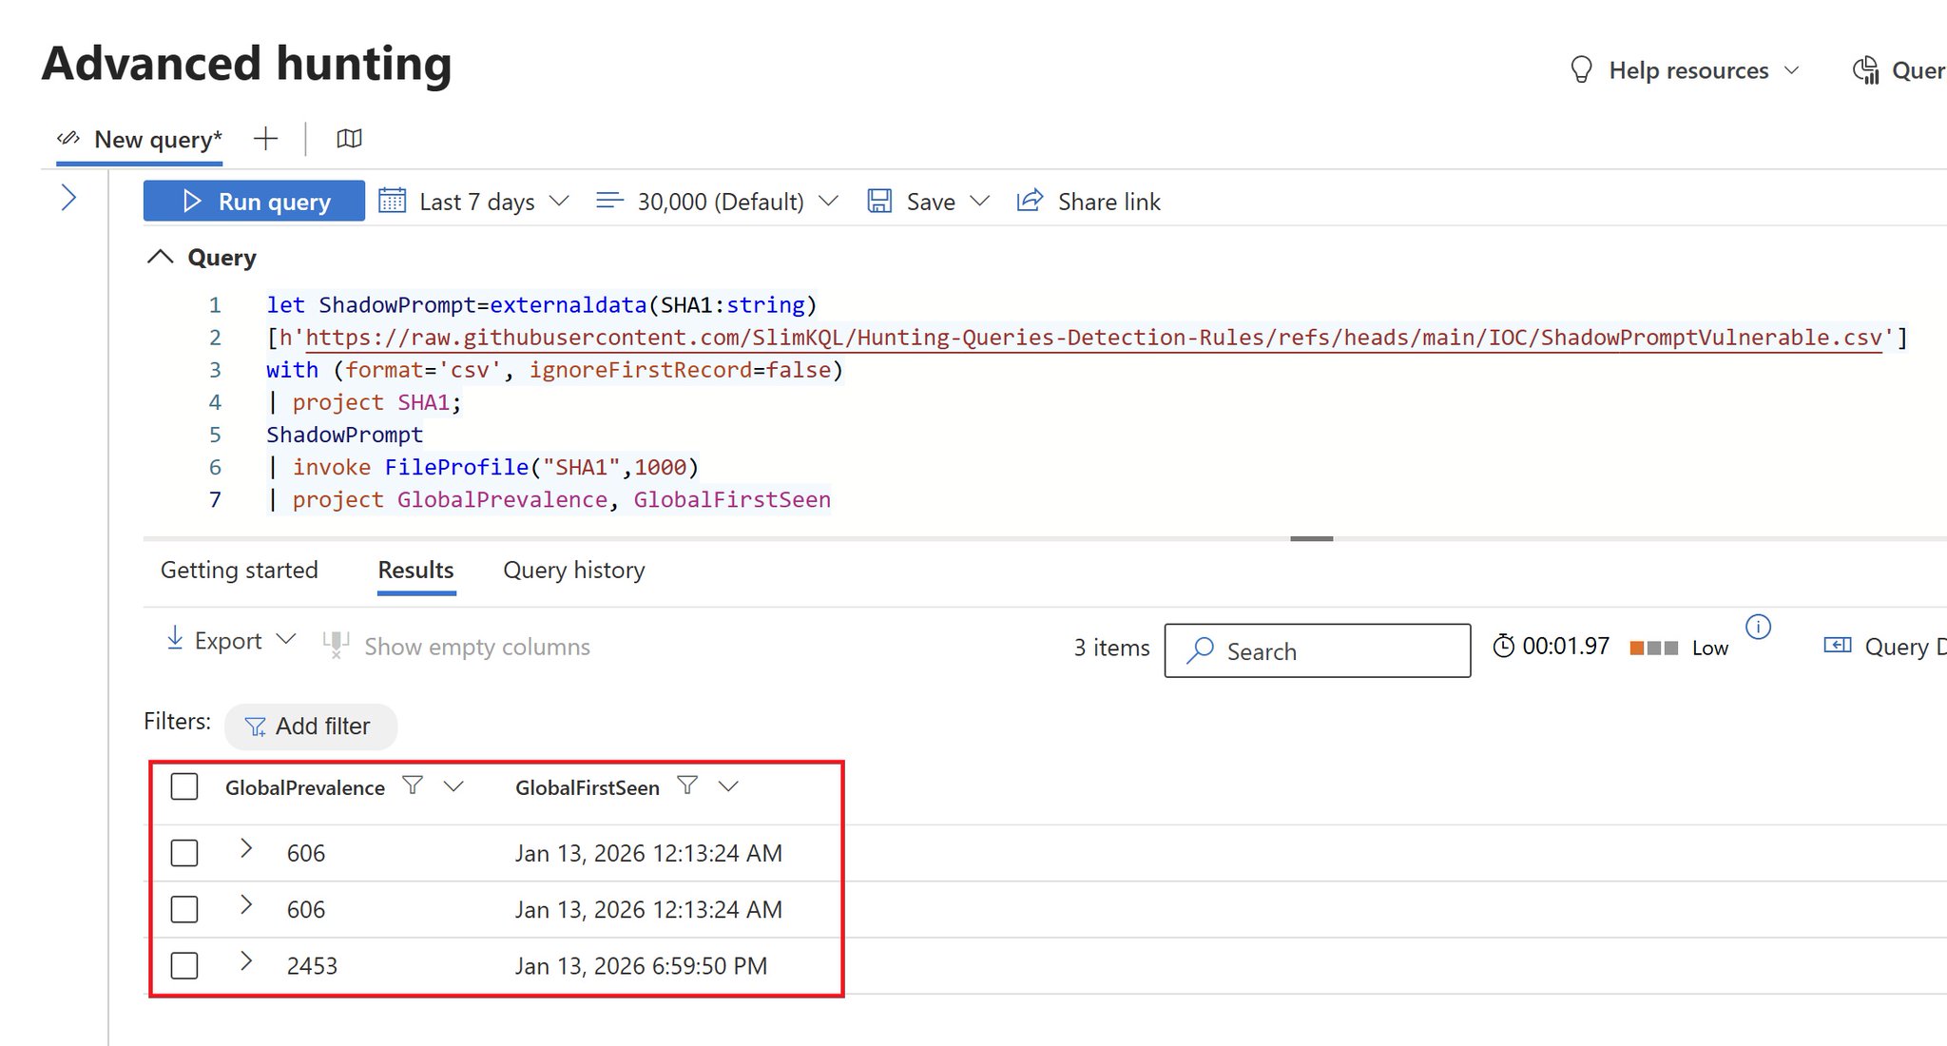The width and height of the screenshot is (1947, 1046).
Task: Open the Getting started tab
Action: tap(239, 570)
